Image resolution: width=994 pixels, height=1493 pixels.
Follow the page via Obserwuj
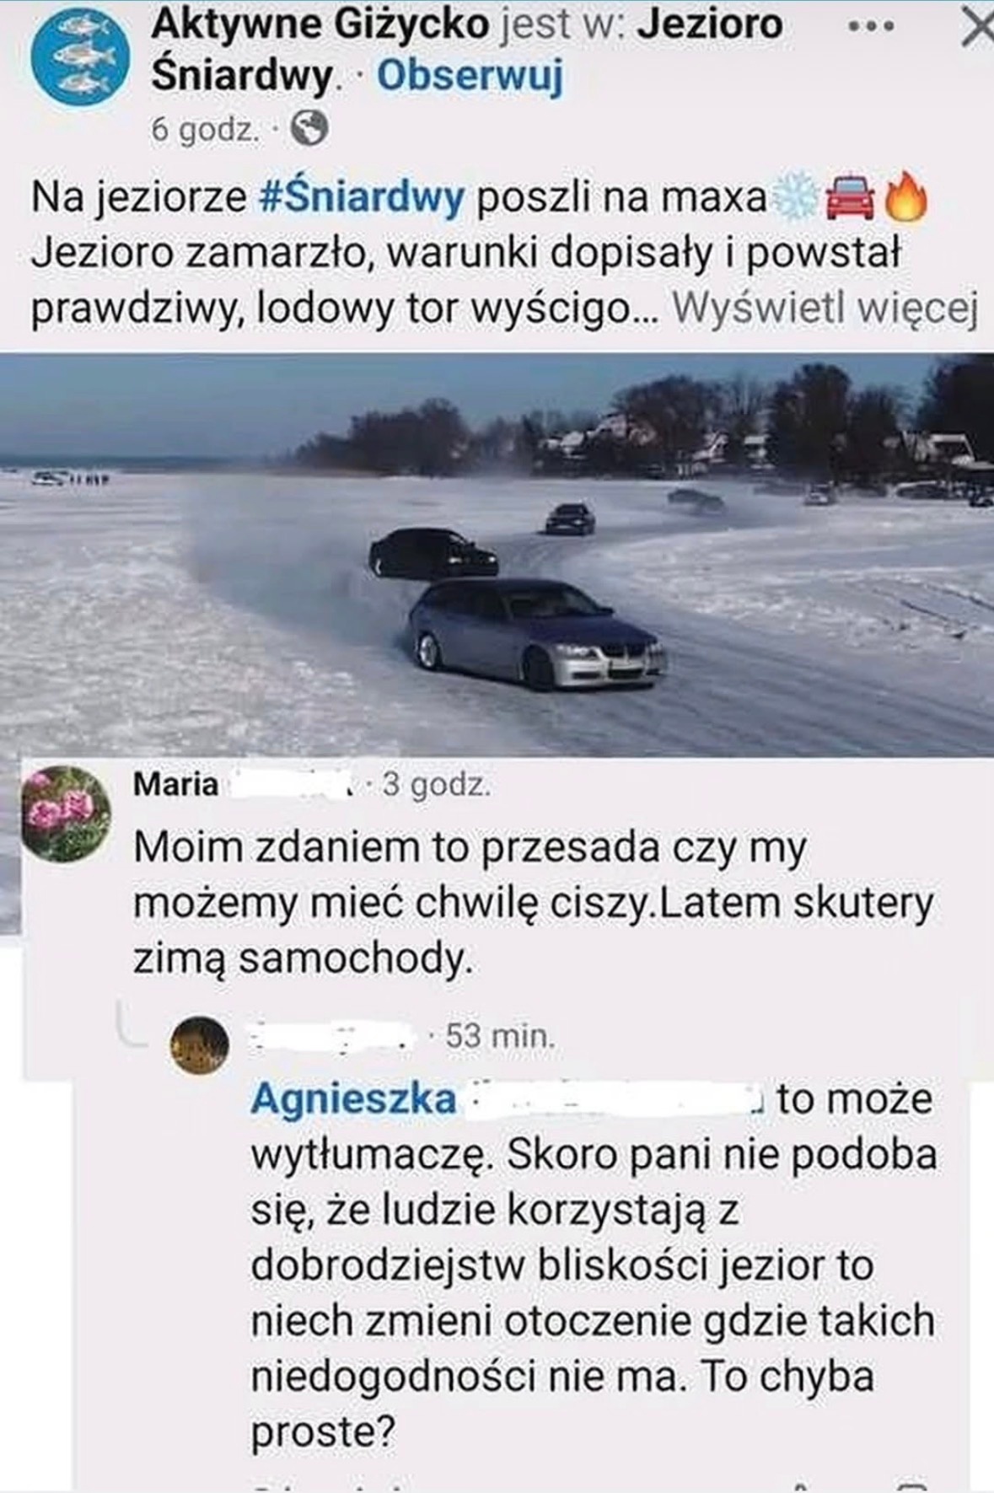tap(470, 78)
